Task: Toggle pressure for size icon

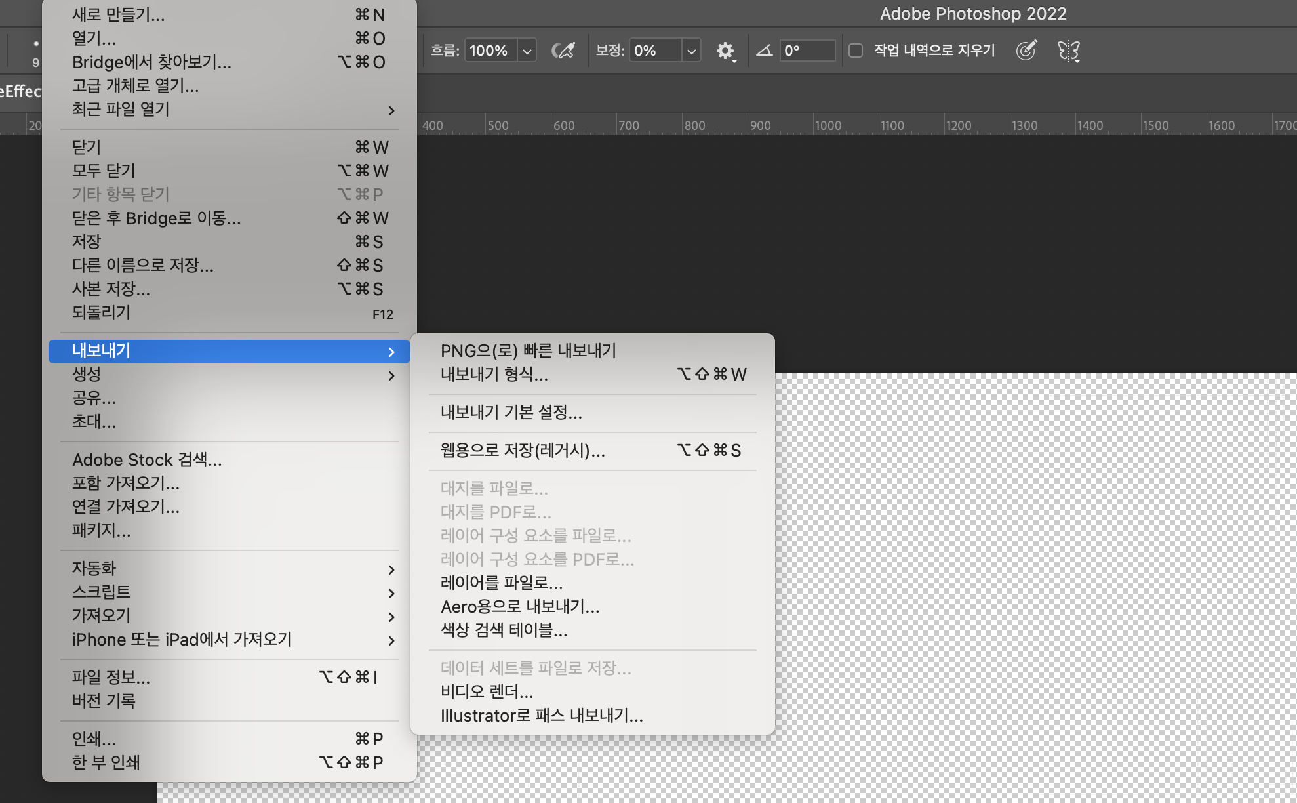Action: pyautogui.click(x=1026, y=51)
